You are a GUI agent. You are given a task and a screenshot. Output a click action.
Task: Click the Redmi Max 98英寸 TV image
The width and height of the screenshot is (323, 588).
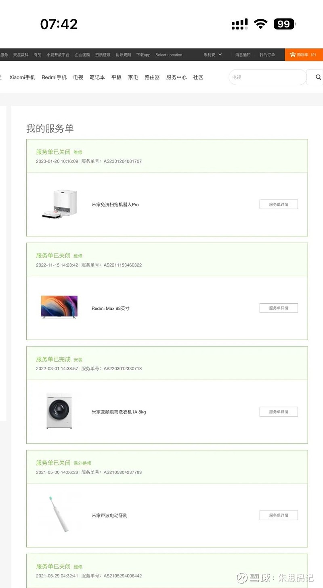coord(59,308)
